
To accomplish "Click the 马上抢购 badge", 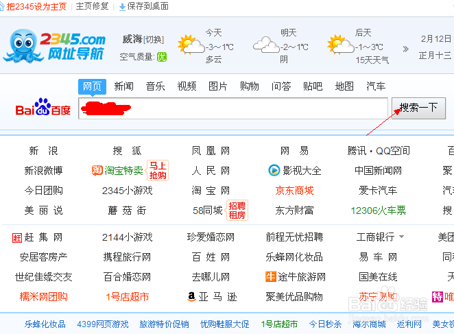I will [x=158, y=170].
